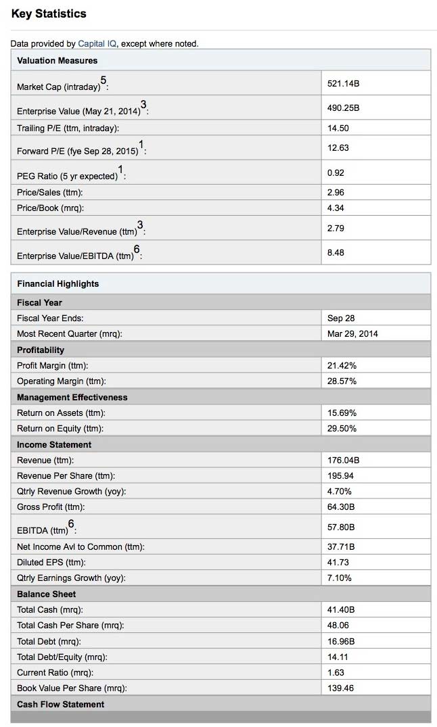
Task: Select the Balance Sheet subsection header
Action: [x=221, y=594]
